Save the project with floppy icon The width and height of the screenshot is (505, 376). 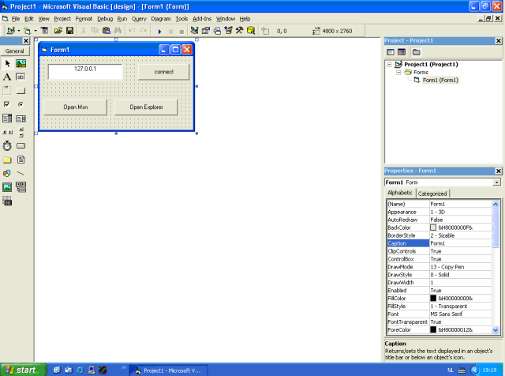coord(69,31)
